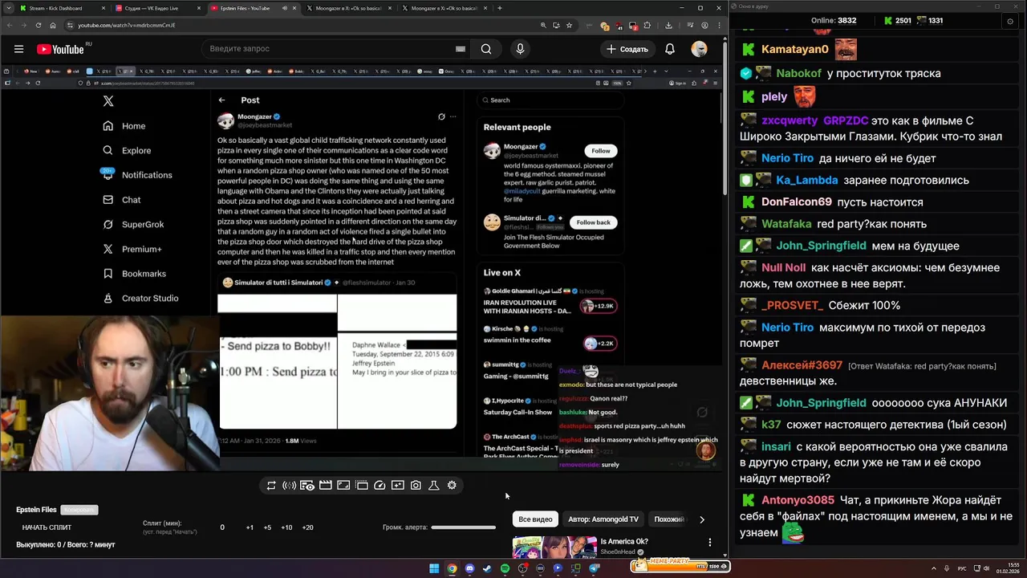Screen dimensions: 1027x578
Task: Add +20 minutes to split
Action: [x=307, y=527]
